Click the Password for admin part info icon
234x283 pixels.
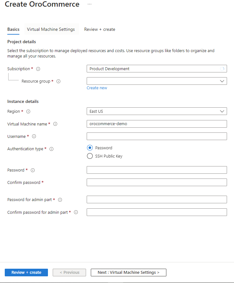(x=60, y=200)
